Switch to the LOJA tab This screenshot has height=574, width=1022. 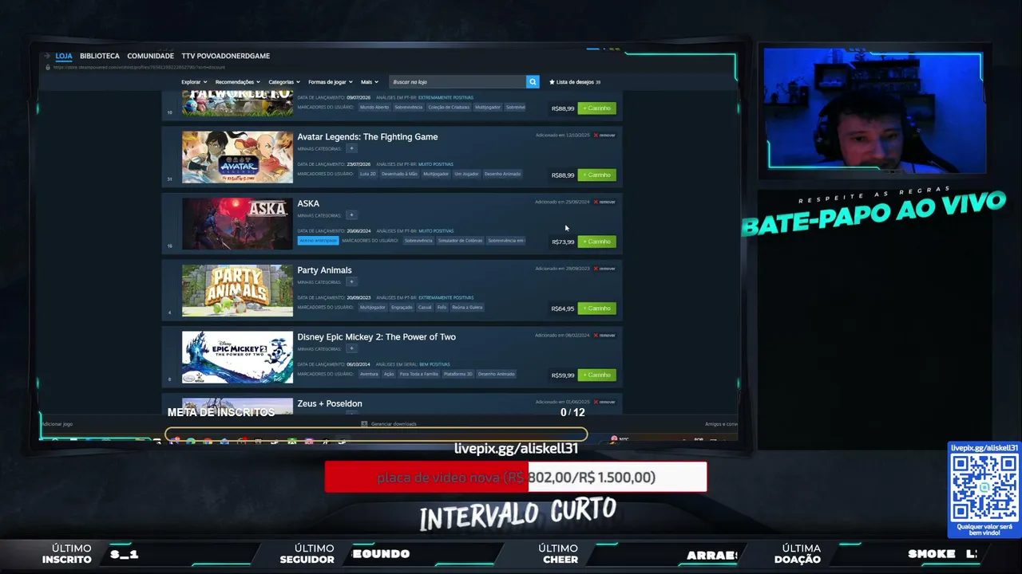(64, 56)
